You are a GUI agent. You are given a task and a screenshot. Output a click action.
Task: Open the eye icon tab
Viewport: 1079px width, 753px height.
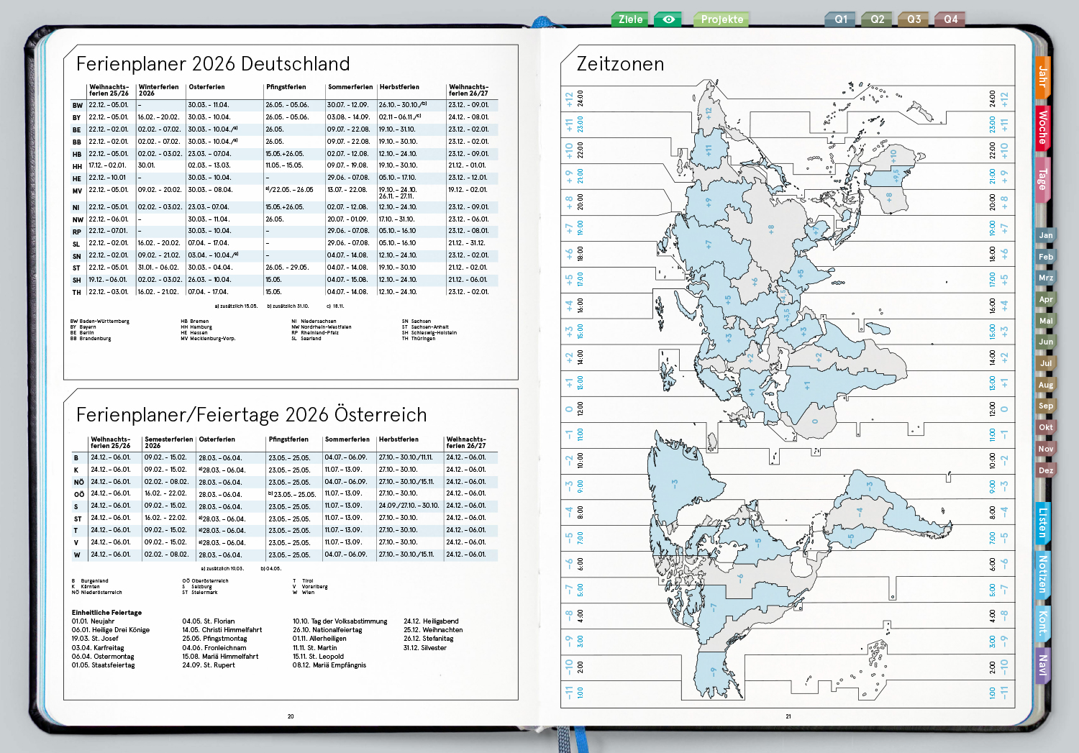668,19
